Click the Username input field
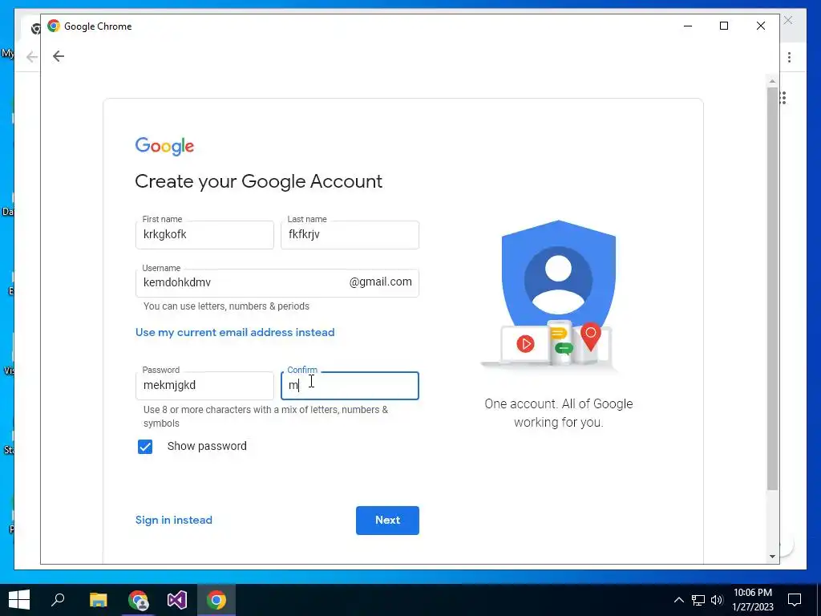The width and height of the screenshot is (821, 616). point(277,283)
